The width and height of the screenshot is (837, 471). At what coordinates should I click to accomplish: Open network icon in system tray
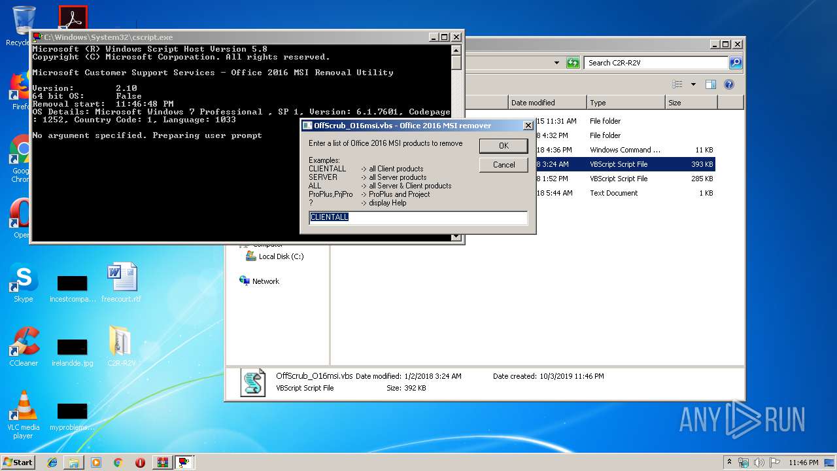(x=743, y=462)
